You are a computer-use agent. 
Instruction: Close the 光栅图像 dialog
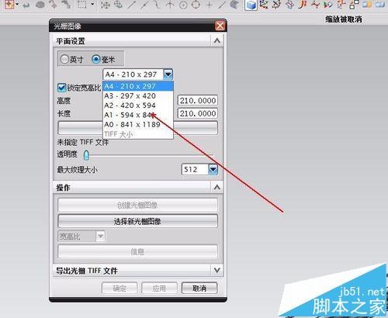pos(220,26)
